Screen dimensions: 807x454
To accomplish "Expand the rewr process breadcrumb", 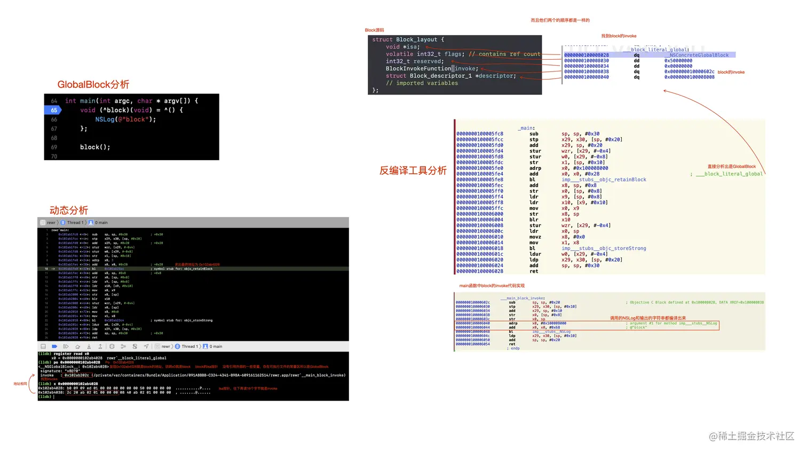I will [165, 346].
